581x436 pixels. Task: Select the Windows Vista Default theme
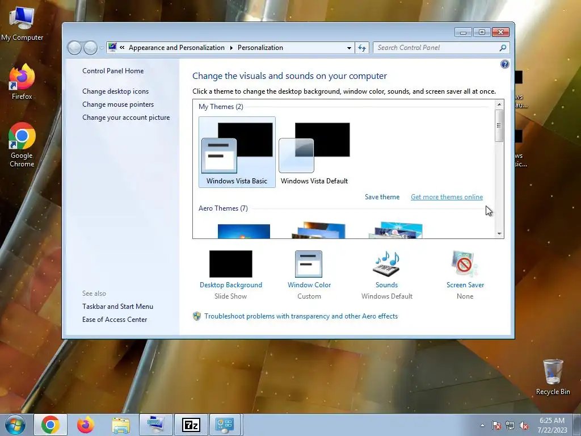point(314,152)
